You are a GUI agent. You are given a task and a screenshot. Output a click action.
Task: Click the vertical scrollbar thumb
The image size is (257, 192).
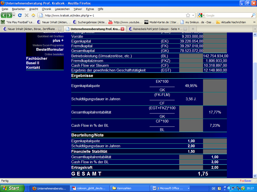coord(255,81)
